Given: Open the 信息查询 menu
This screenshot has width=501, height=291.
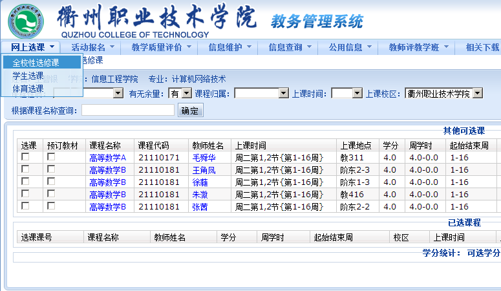Looking at the screenshot, I should (289, 47).
